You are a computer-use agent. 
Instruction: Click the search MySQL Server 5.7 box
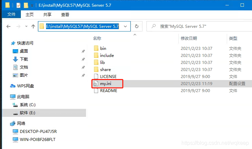click(199, 26)
